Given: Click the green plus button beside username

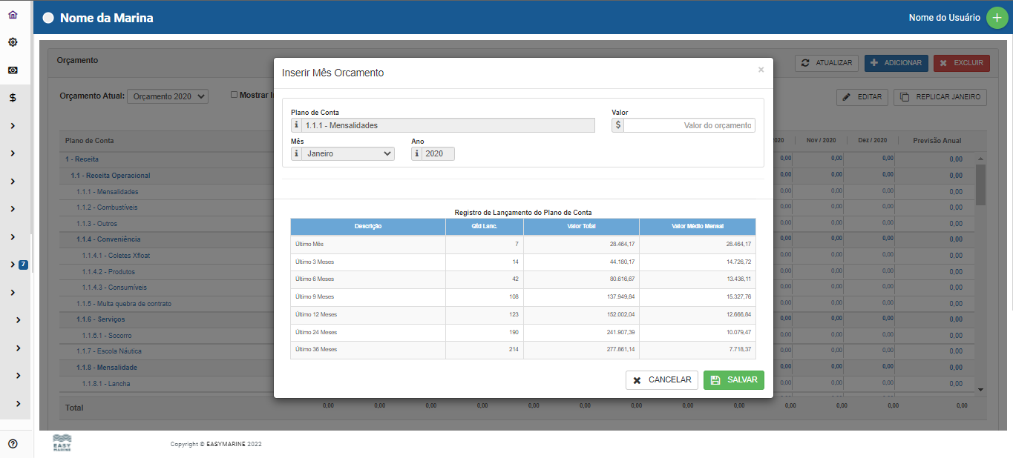Looking at the screenshot, I should pos(997,18).
